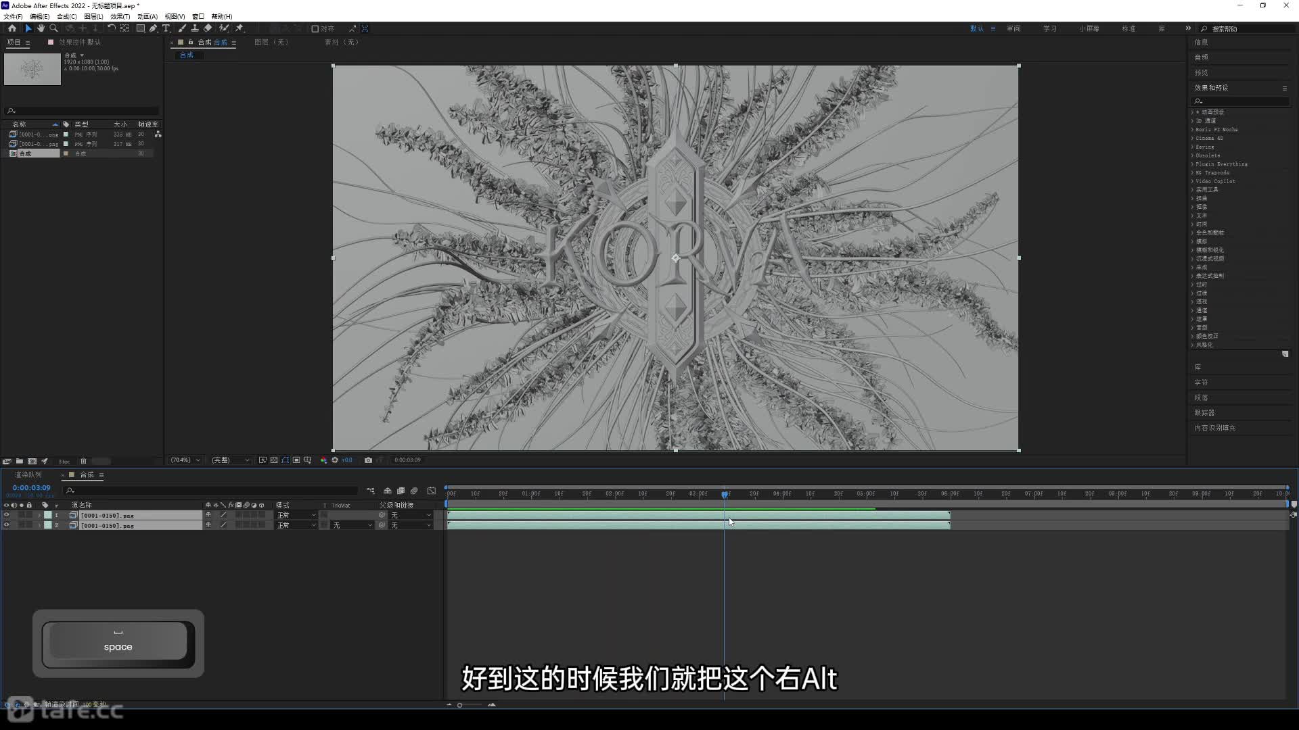Show more workspaces with the double-arrow button
The height and width of the screenshot is (730, 1299).
(1188, 28)
